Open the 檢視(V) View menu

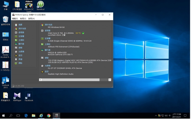point(23,19)
